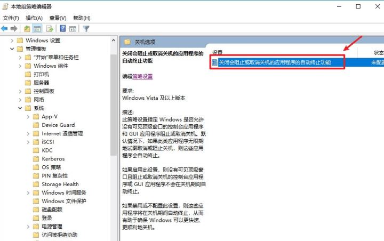Click the folder icon beside Kerberos

point(36,159)
